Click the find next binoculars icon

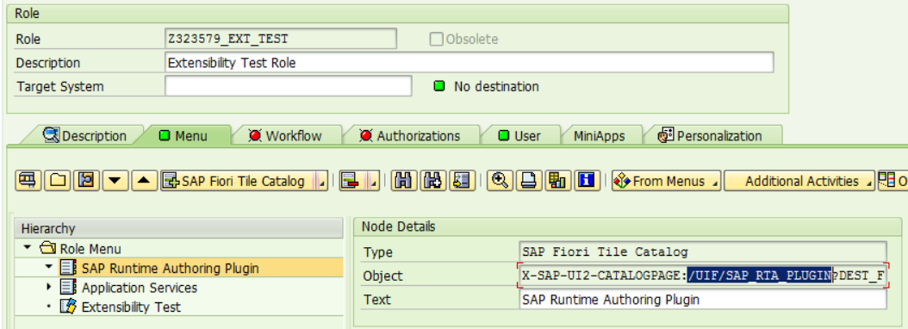click(432, 181)
